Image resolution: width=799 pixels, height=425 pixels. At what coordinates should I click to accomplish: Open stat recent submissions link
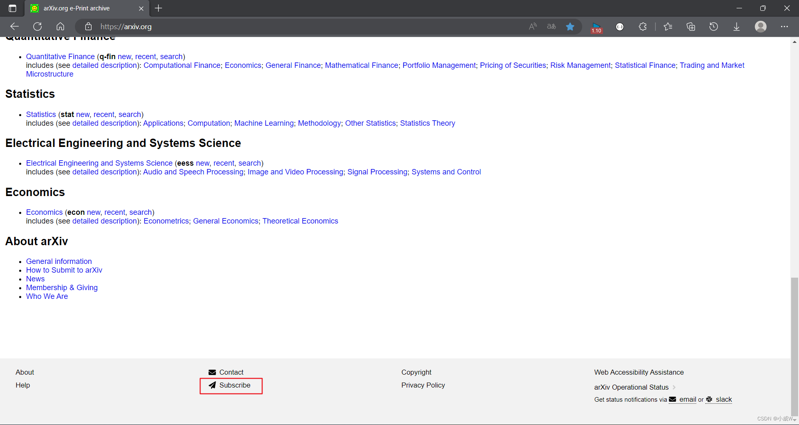[x=104, y=114]
